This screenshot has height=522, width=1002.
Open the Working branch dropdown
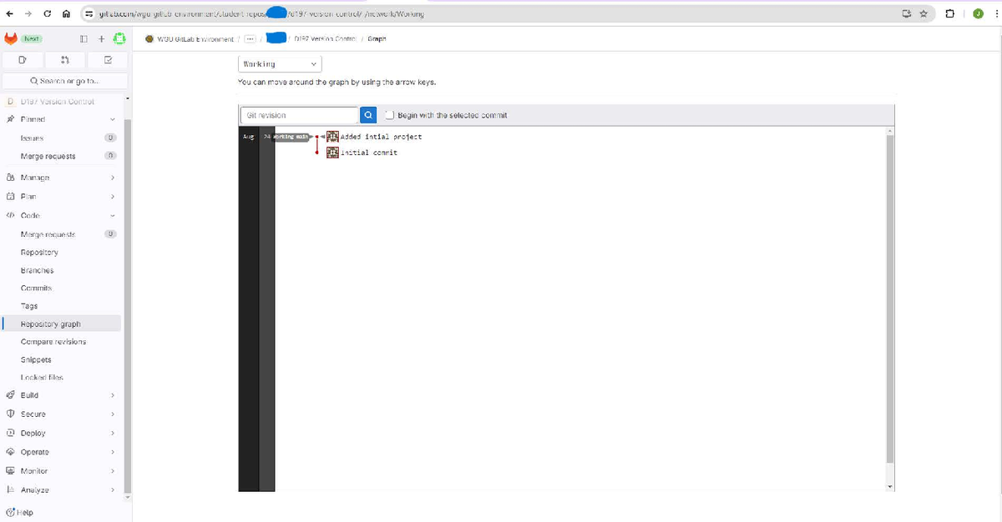pos(280,63)
